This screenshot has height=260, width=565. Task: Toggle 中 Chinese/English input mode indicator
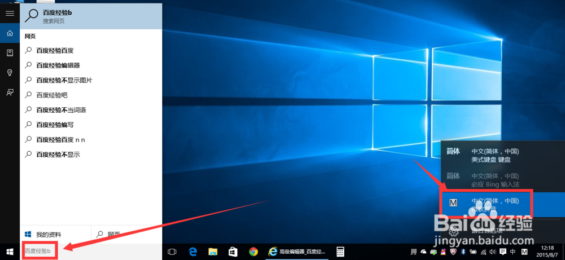[513, 252]
